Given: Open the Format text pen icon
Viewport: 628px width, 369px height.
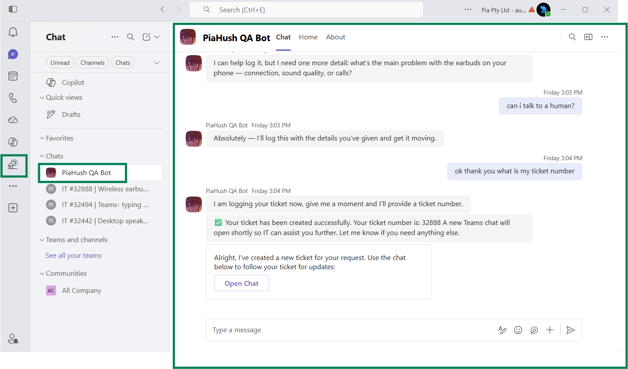Looking at the screenshot, I should [x=502, y=330].
